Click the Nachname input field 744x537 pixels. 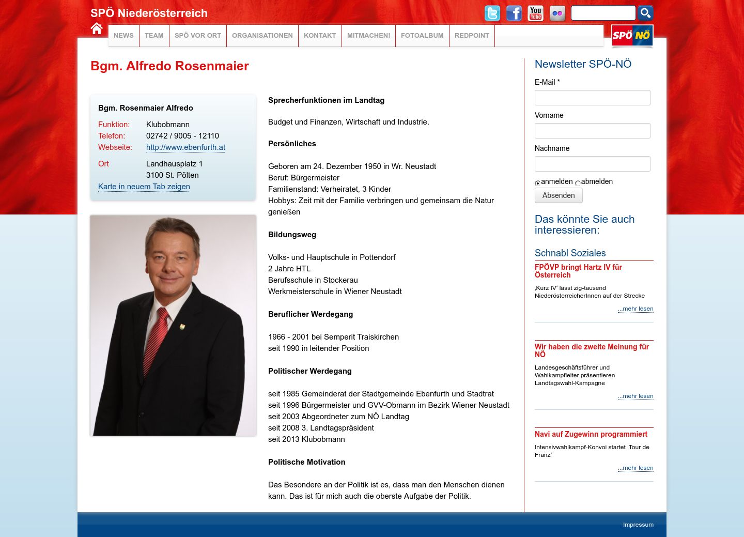[x=593, y=164]
